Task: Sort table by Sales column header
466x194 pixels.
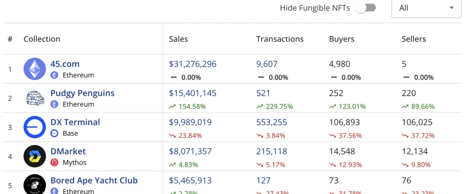Action: [x=178, y=39]
